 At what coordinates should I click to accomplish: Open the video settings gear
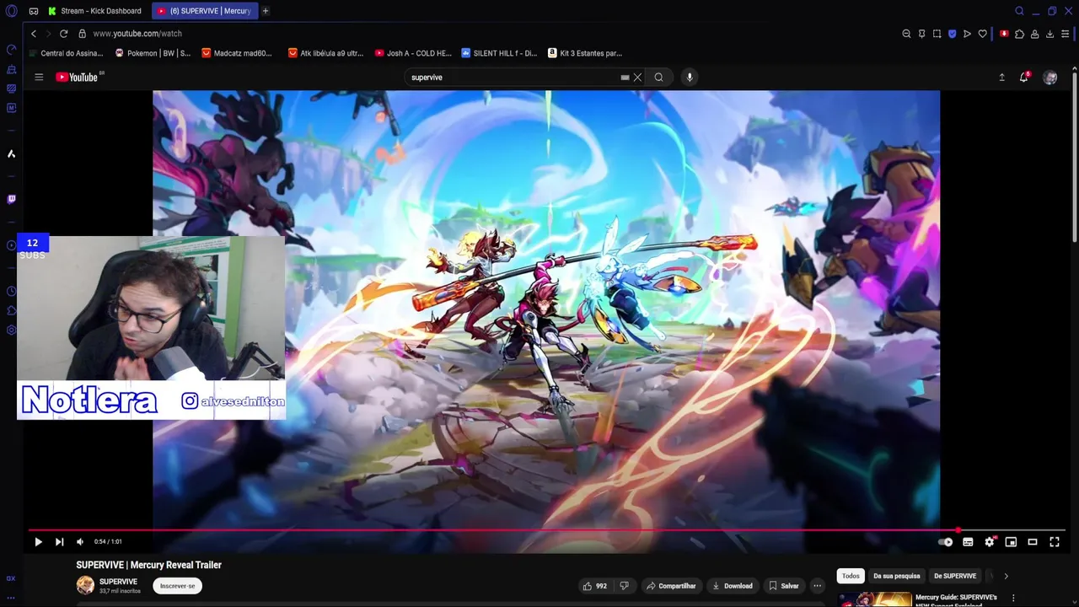click(990, 542)
